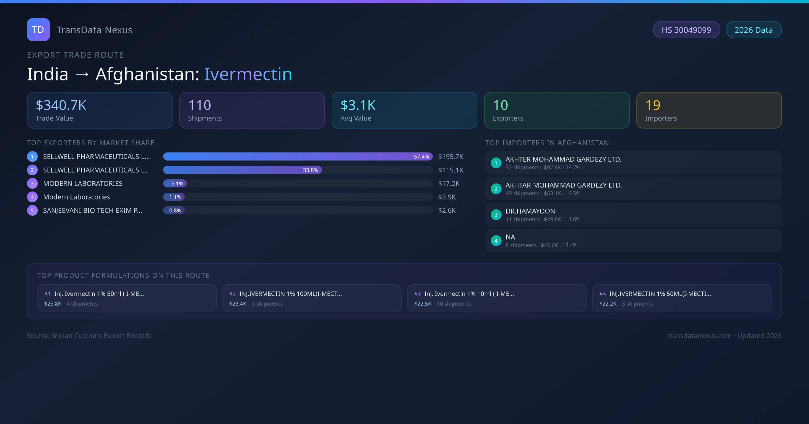The height and width of the screenshot is (424, 809).
Task: Click rank 5 badge for Sanjeevani Bio-Tech
Action: coord(32,210)
